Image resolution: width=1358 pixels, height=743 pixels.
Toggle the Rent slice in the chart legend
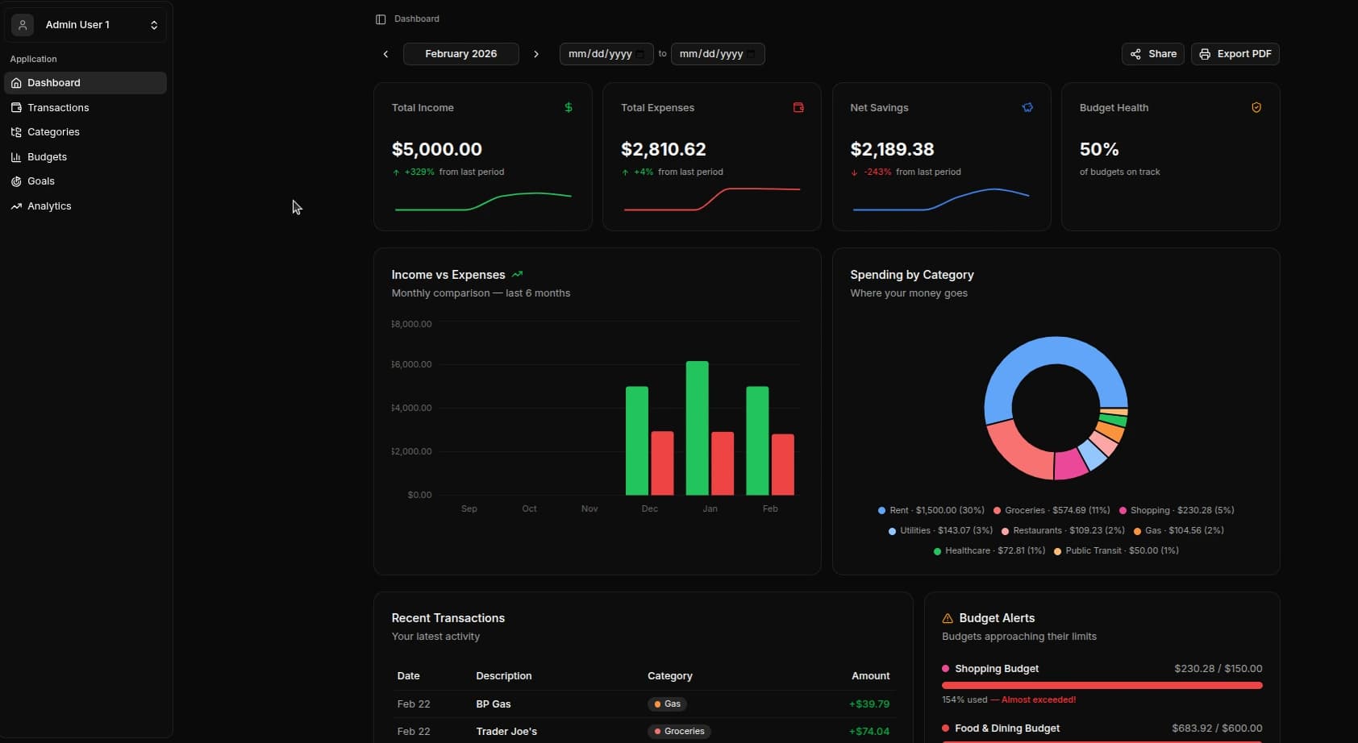(x=931, y=510)
